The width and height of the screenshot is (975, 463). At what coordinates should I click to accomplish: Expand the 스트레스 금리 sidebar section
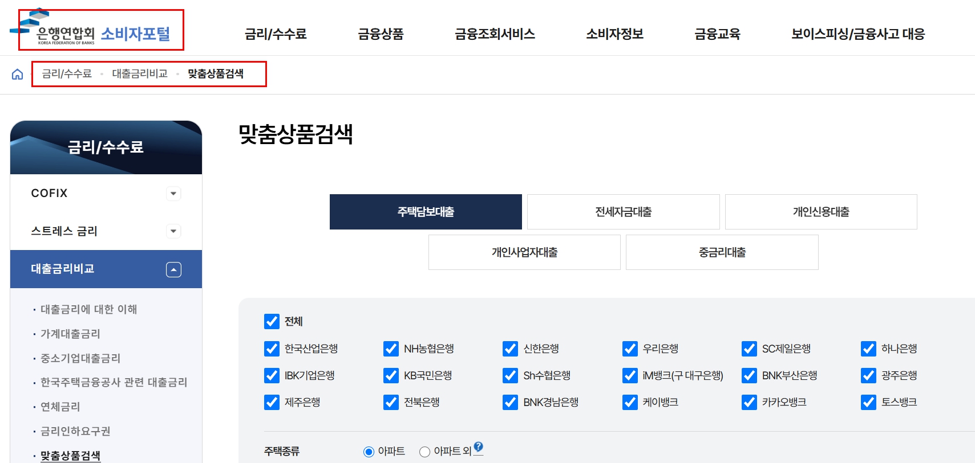[173, 231]
